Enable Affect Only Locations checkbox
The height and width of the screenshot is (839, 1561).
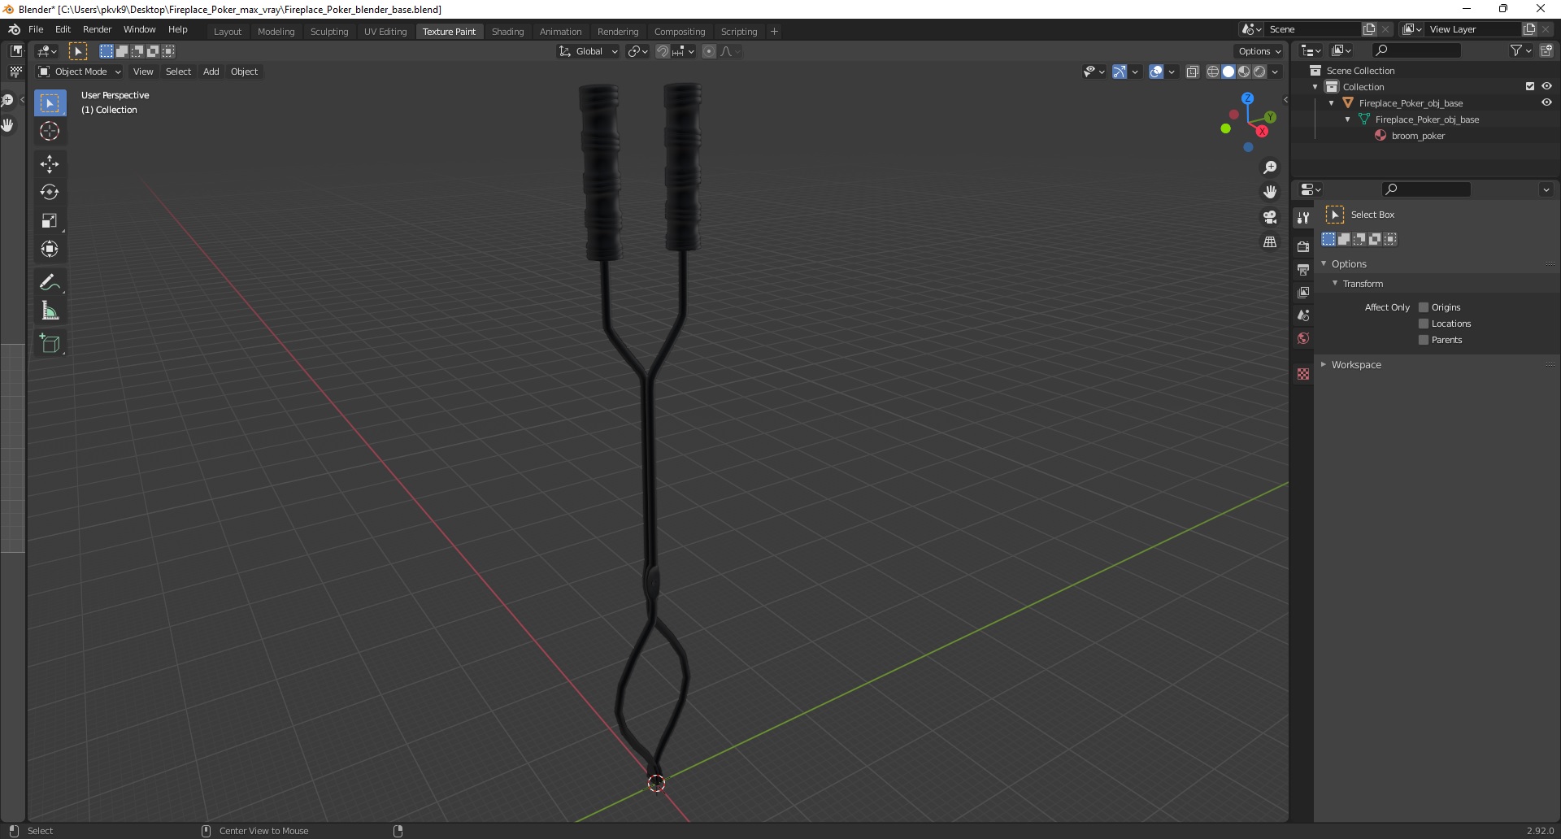pyautogui.click(x=1424, y=324)
